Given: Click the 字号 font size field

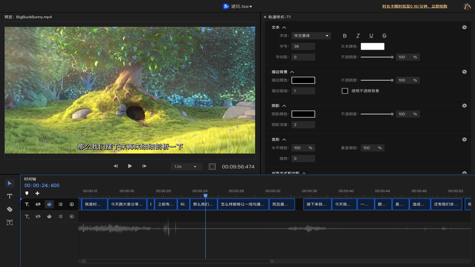Looking at the screenshot, I should 303,46.
